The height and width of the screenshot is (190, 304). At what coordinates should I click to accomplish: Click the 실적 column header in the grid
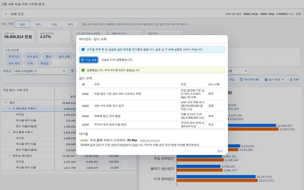(73, 96)
